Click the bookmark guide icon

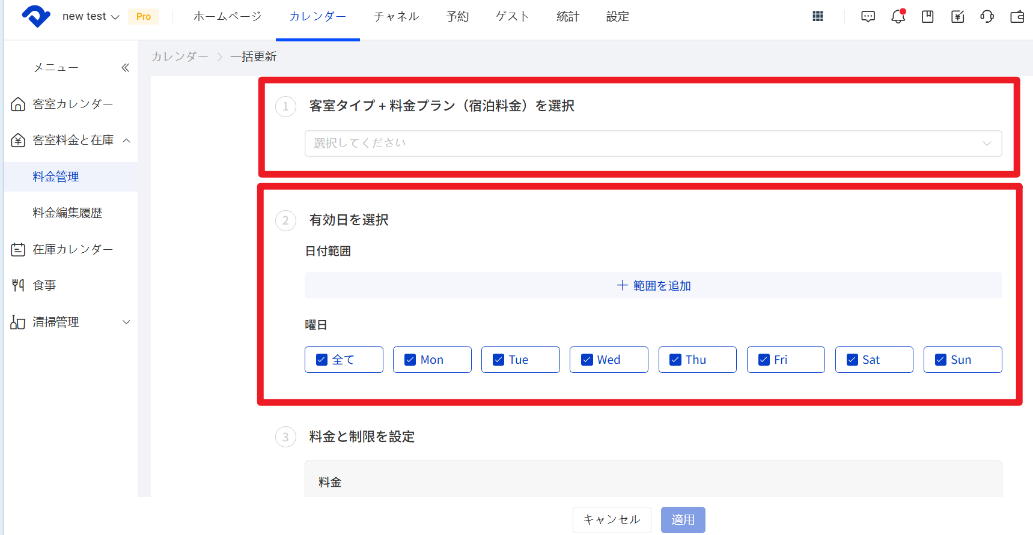click(x=928, y=17)
